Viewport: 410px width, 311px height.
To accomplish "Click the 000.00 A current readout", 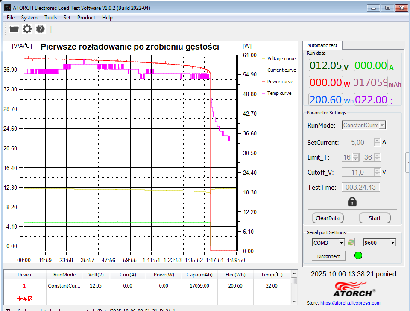I will pyautogui.click(x=371, y=65).
